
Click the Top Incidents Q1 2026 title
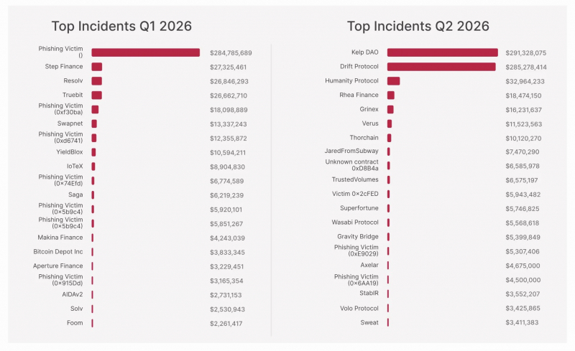pyautogui.click(x=121, y=26)
